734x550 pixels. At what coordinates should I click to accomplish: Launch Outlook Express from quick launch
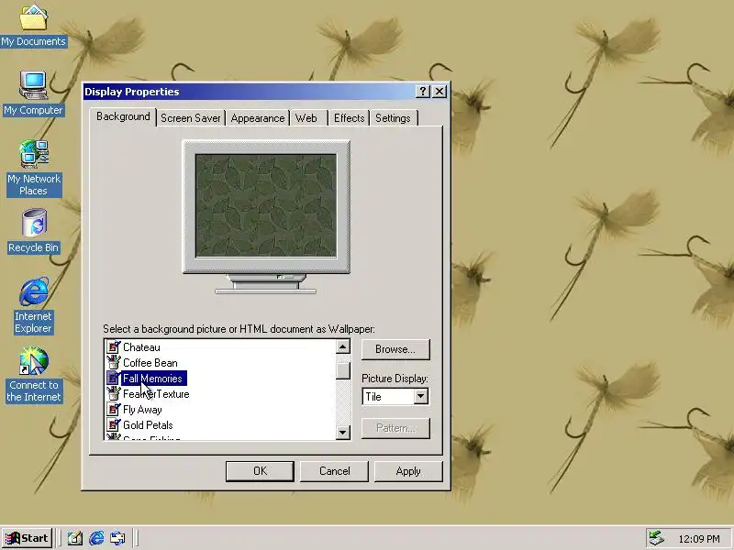tap(117, 538)
